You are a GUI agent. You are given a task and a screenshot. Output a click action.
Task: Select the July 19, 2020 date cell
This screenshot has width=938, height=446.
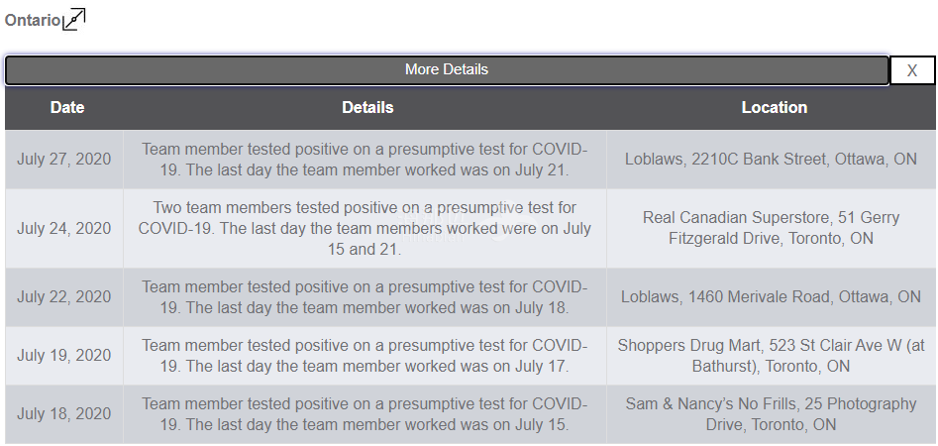click(x=64, y=356)
